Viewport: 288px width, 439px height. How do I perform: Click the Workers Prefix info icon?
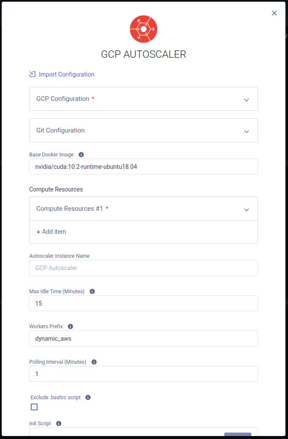[x=71, y=327]
